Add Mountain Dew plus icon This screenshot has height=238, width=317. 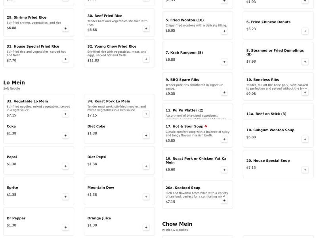[146, 197]
